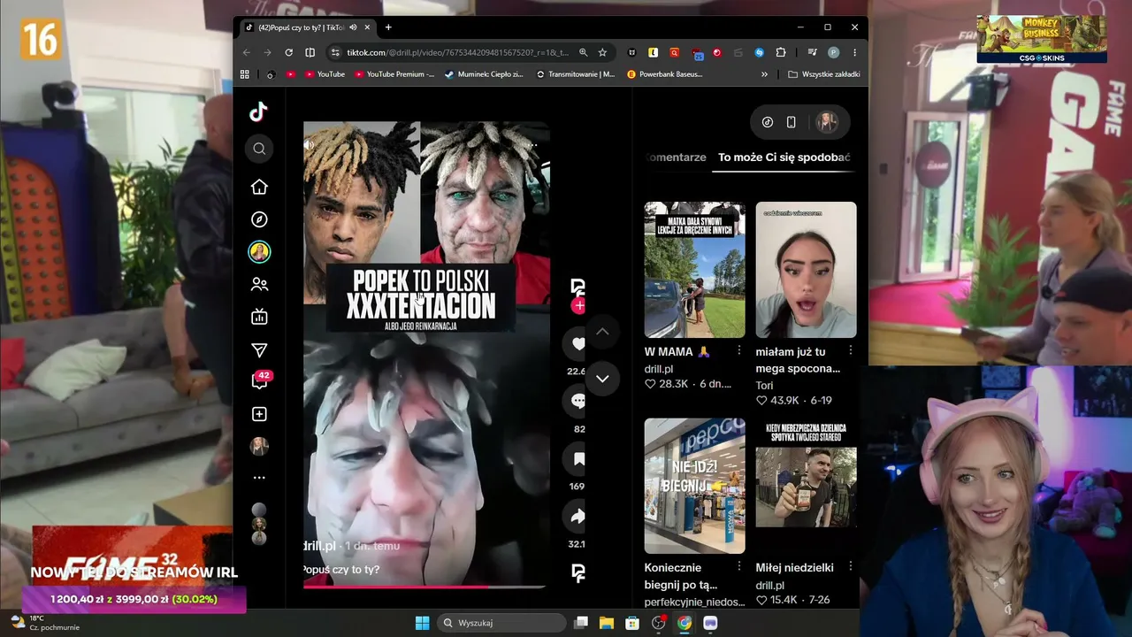Toggle Chrome side panel button
Image resolution: width=1132 pixels, height=637 pixels.
pyautogui.click(x=310, y=52)
